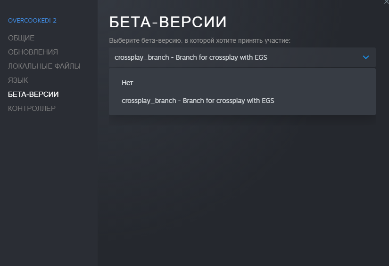Click the dark strip under the options list

click(x=242, y=120)
